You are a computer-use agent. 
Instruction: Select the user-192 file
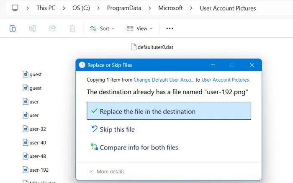coord(36,170)
